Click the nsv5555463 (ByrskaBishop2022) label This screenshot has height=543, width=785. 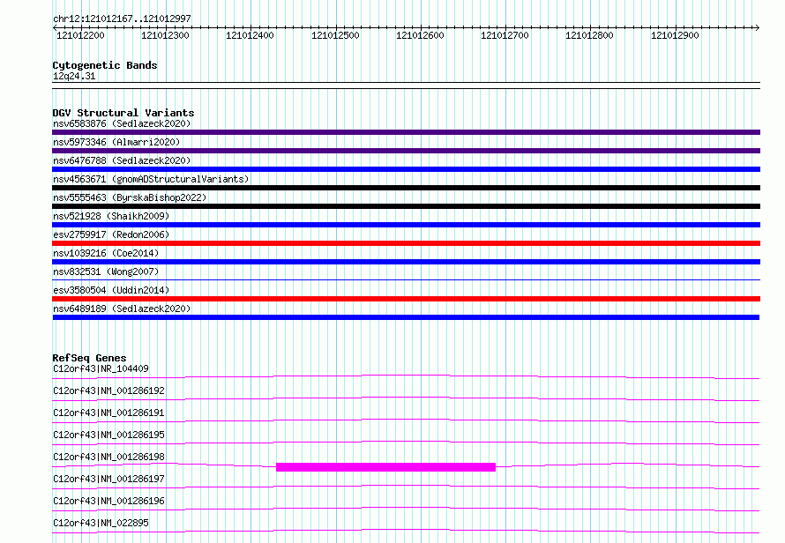coord(130,197)
